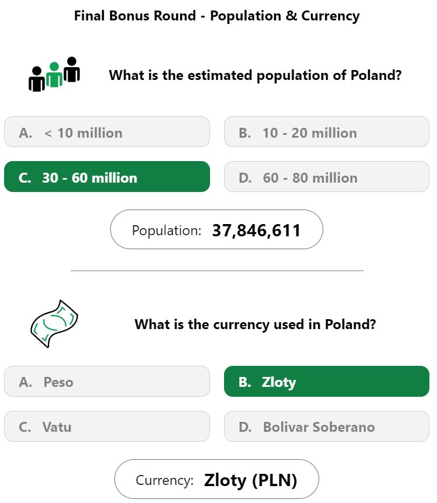Pick currency answer C. Vatu

107,427
